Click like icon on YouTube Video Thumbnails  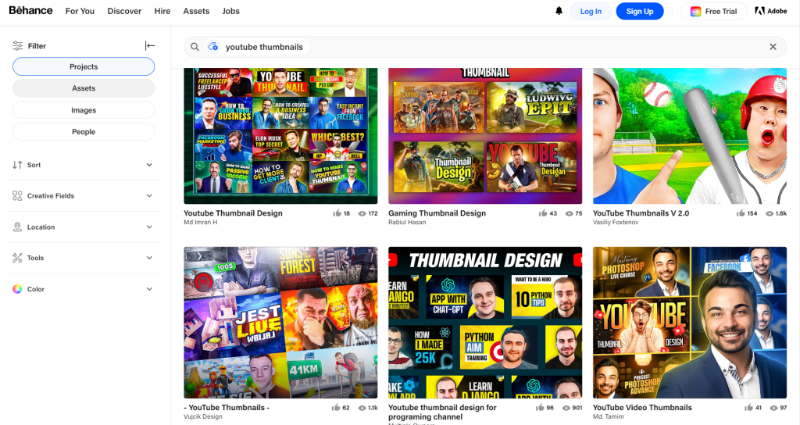748,408
